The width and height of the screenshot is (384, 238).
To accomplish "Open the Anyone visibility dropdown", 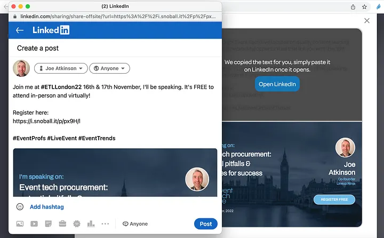I will (x=109, y=68).
